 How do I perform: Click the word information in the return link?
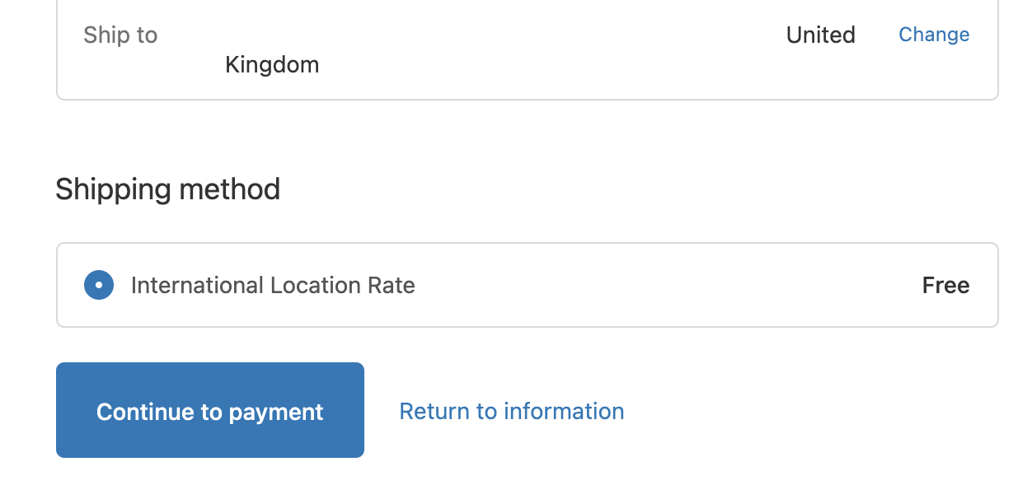564,411
